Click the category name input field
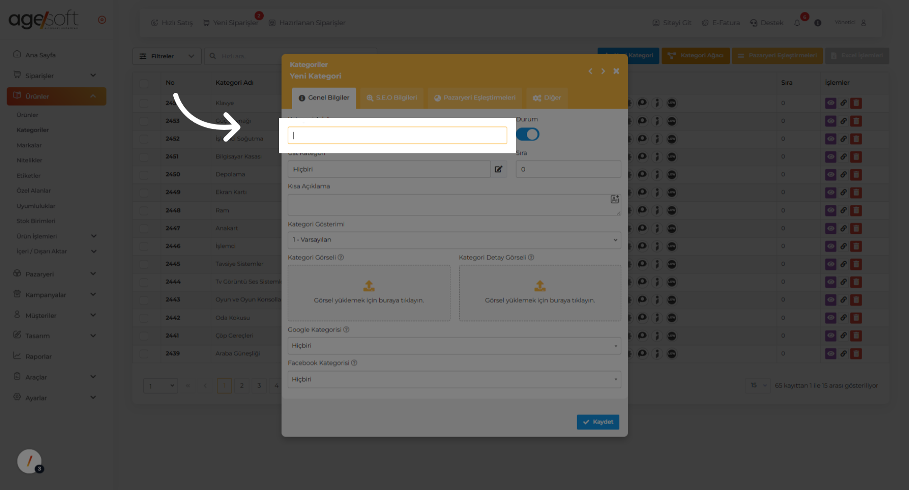 click(397, 135)
